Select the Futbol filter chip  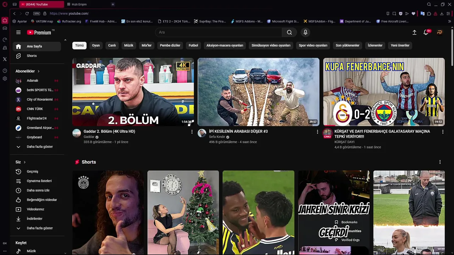pos(193,45)
